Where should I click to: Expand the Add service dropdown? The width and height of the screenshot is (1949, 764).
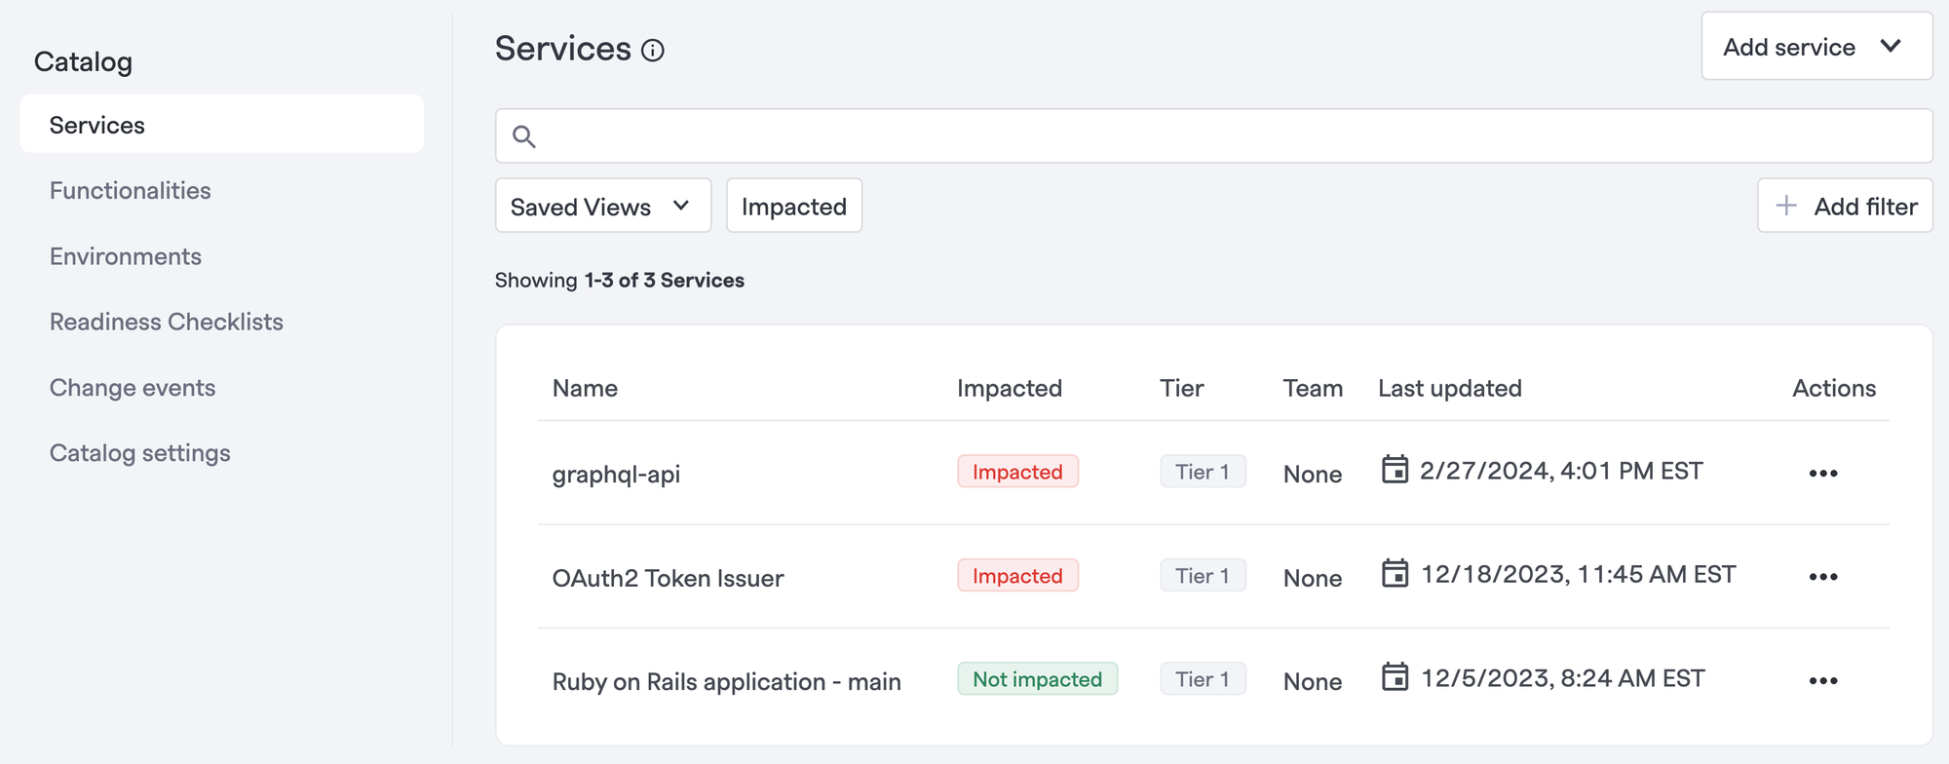[x=1816, y=46]
